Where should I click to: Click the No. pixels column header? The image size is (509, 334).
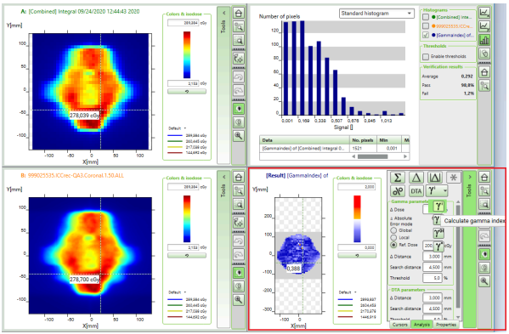363,140
